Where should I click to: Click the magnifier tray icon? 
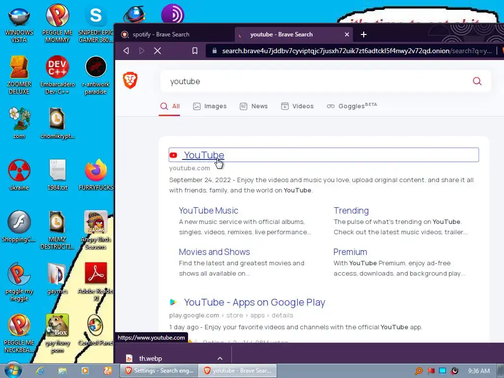419,371
